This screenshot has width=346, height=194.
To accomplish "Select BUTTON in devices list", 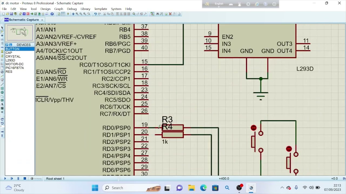I will [x=20, y=49].
